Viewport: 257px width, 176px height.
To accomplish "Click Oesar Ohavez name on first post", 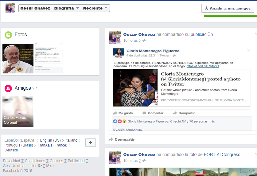I will click(139, 35).
